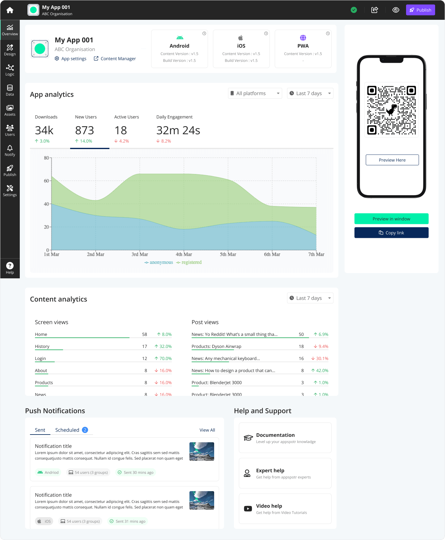Go to the home icon in top bar
Viewport: 445px width, 540px height.
click(x=10, y=10)
